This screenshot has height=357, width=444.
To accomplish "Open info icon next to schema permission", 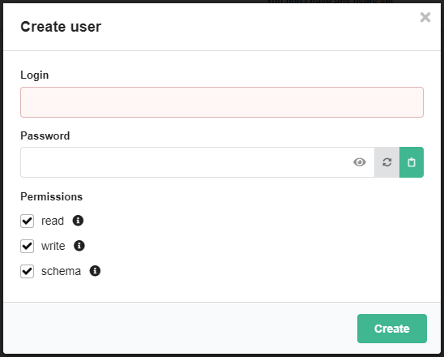I will (95, 271).
